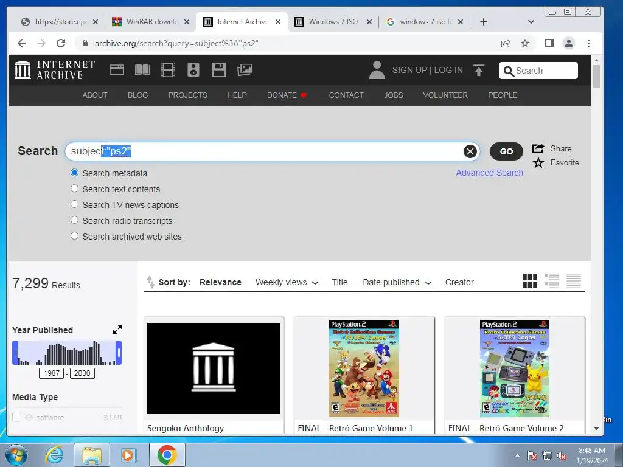This screenshot has height=467, width=623.
Task: Open the Windows Start button
Action: click(x=16, y=455)
